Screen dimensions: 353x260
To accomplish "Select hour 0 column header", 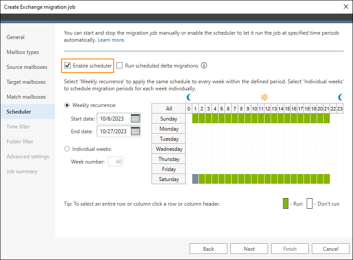I will 189,109.
